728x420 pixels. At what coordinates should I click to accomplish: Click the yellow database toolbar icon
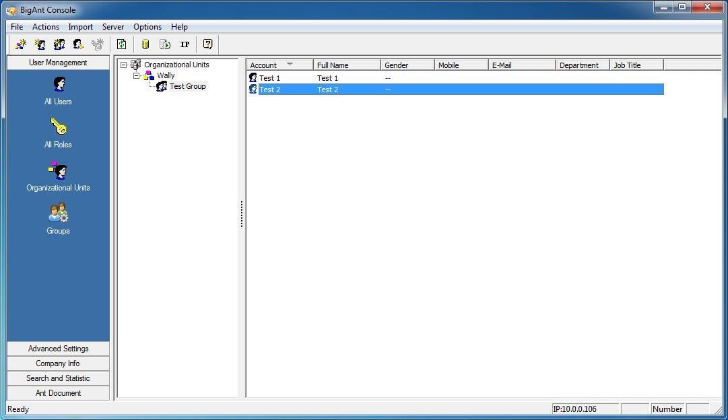click(x=145, y=44)
